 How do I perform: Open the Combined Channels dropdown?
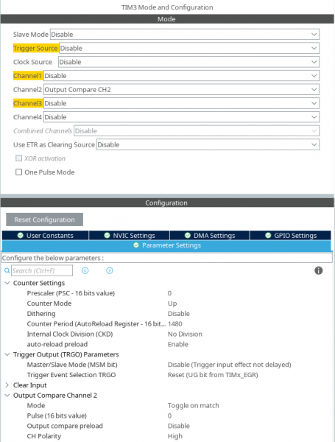[x=197, y=131]
